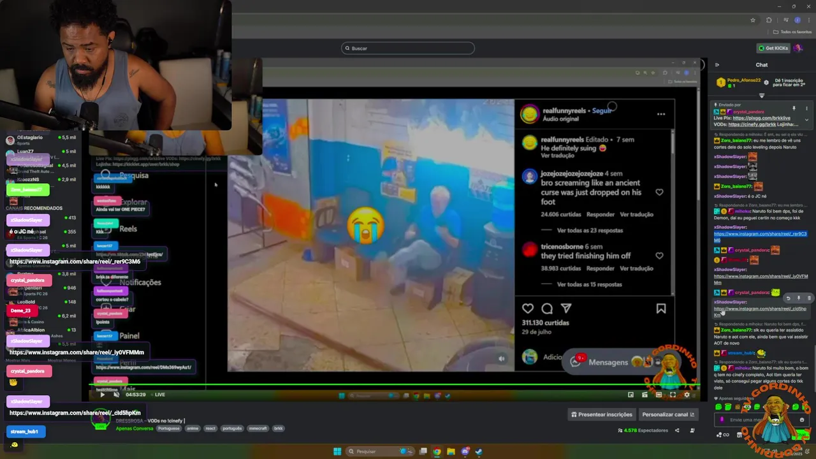Click delete icon on hovered chat message

(809, 298)
